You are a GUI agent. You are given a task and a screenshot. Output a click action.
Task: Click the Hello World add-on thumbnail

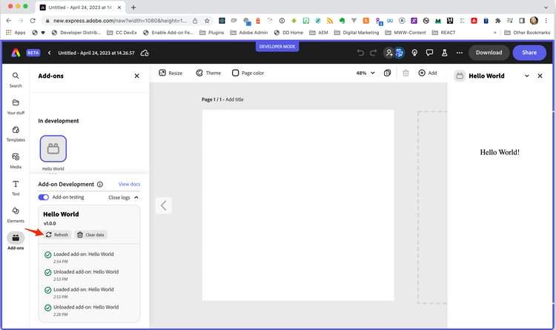pos(53,148)
